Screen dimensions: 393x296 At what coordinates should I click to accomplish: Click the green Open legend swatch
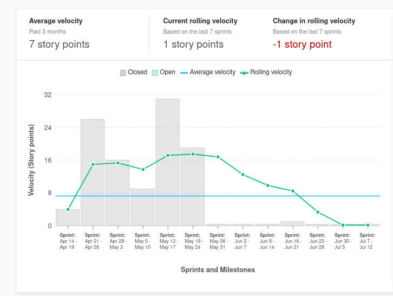155,73
